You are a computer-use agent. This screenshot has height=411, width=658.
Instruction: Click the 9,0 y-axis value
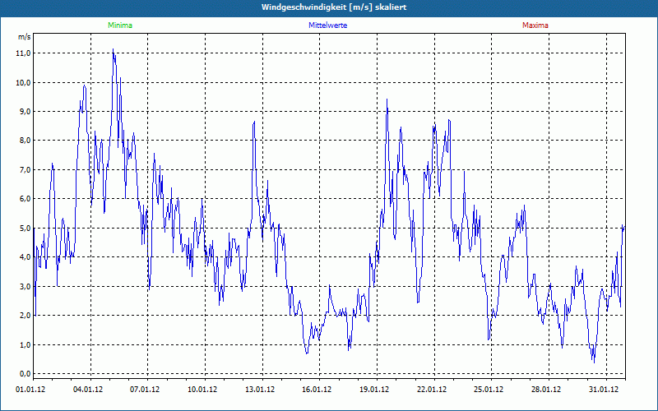click(x=24, y=112)
